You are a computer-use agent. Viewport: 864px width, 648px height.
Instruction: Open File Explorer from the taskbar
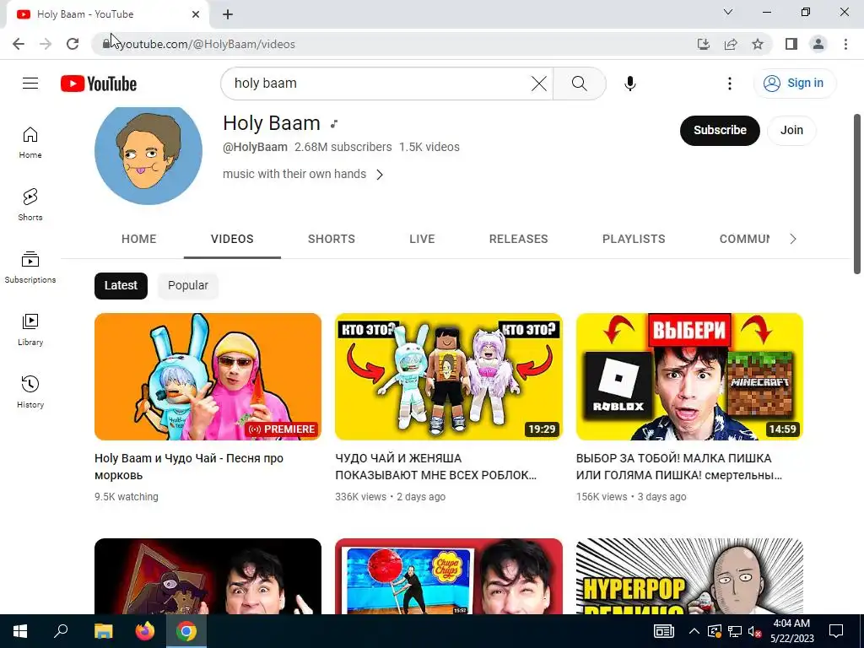(x=103, y=631)
